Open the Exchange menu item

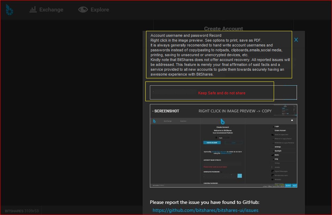pyautogui.click(x=46, y=9)
